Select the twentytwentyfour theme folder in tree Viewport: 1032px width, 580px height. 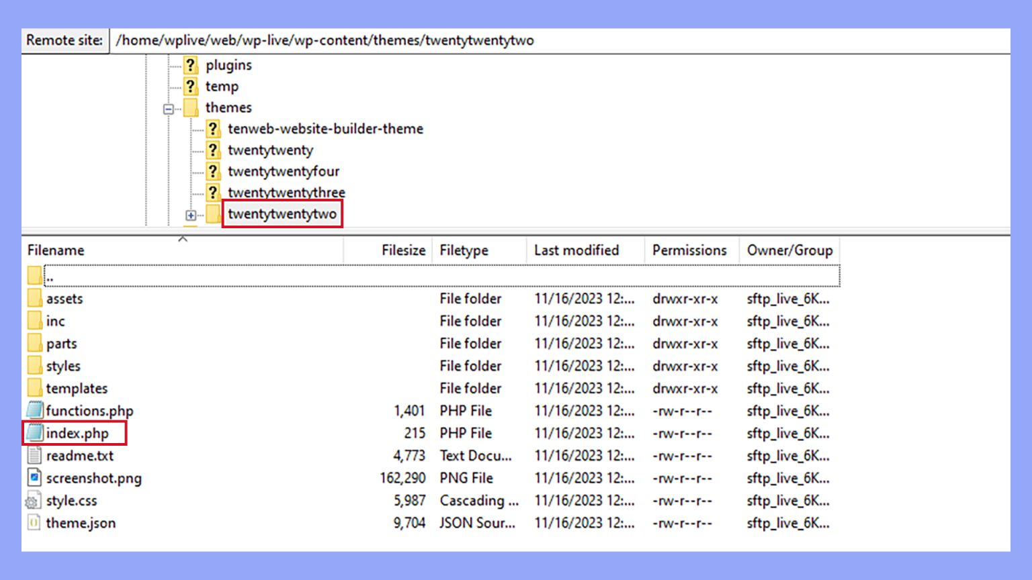click(x=283, y=171)
